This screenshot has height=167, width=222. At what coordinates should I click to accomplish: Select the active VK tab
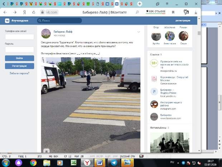pyautogui.click(x=117, y=4)
